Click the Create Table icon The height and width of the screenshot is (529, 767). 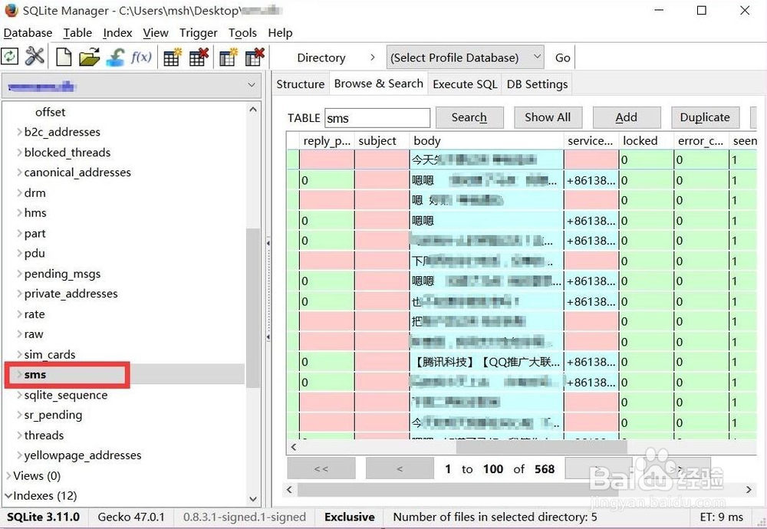point(172,58)
